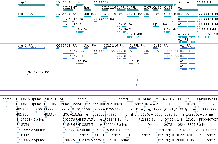Open protein otu-PE
The height and width of the screenshot is (144, 218).
(188, 69)
